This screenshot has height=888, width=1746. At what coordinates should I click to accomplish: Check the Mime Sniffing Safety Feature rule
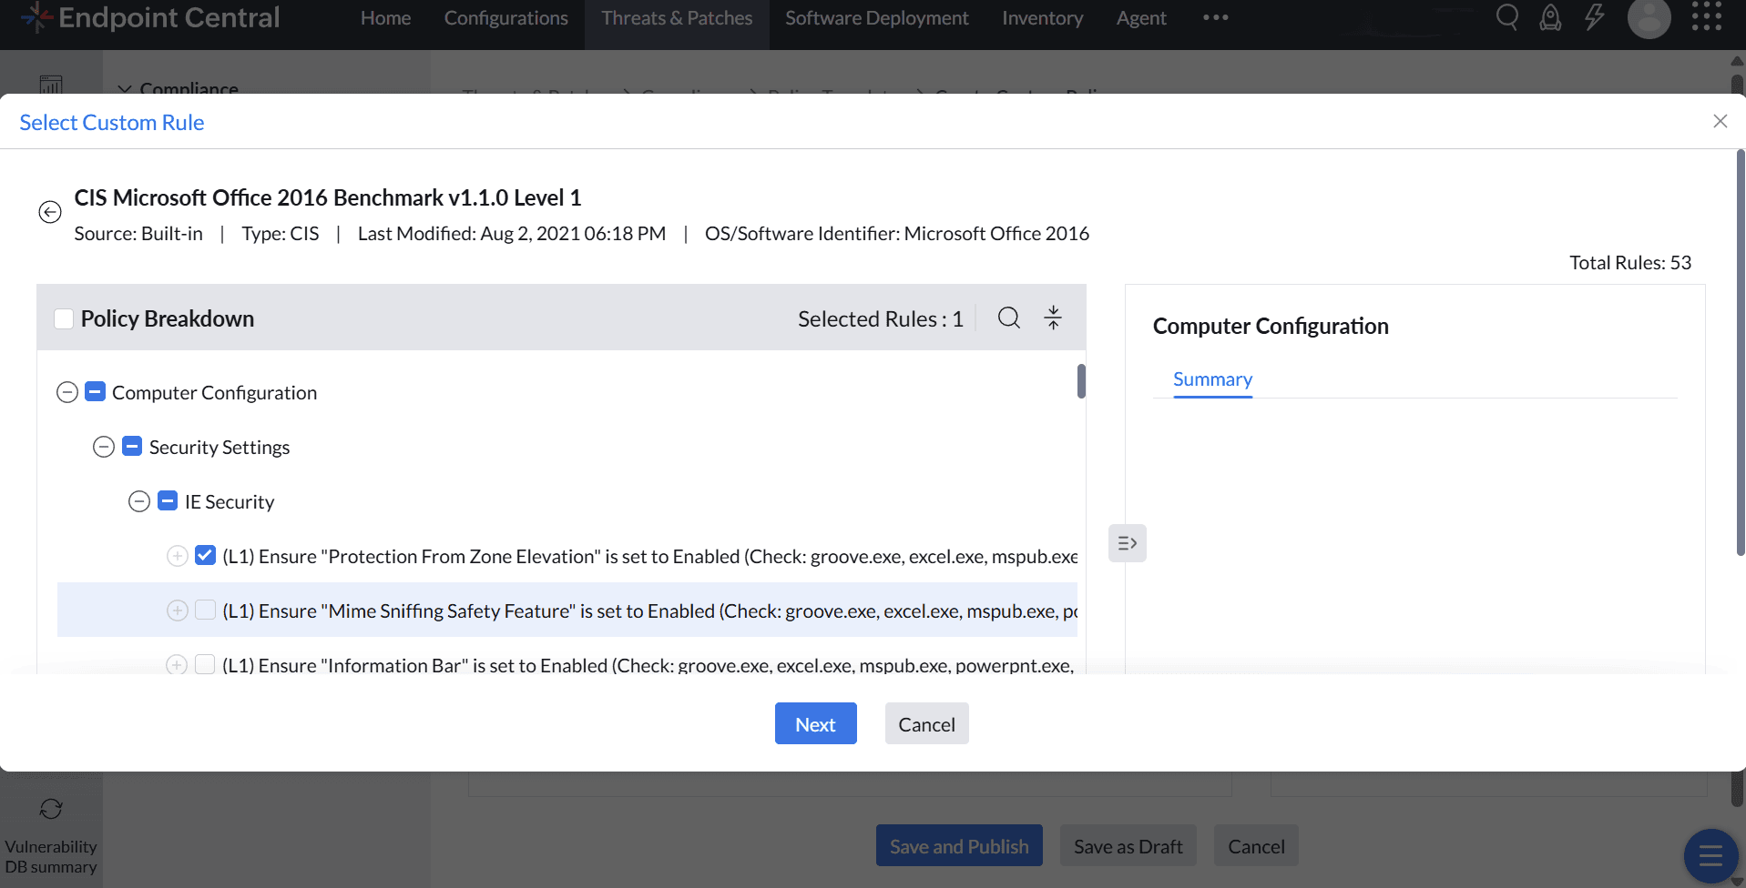pyautogui.click(x=206, y=610)
